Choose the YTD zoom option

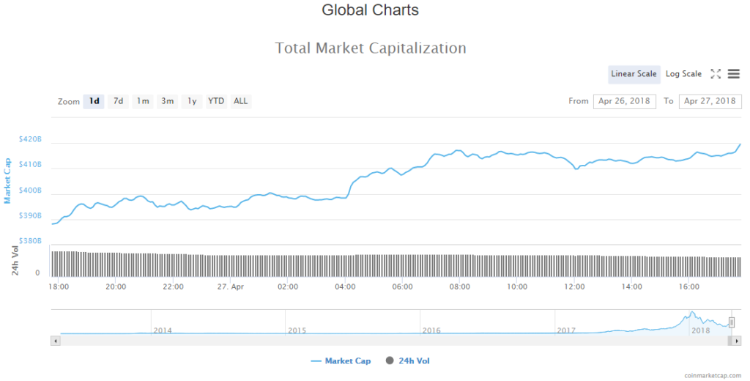tap(216, 101)
